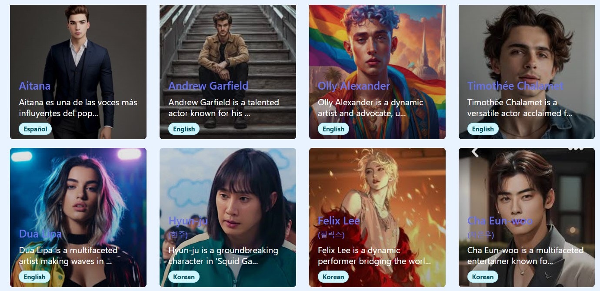Click the three-dots icon on Cha Eun-woo's picture

coord(576,149)
